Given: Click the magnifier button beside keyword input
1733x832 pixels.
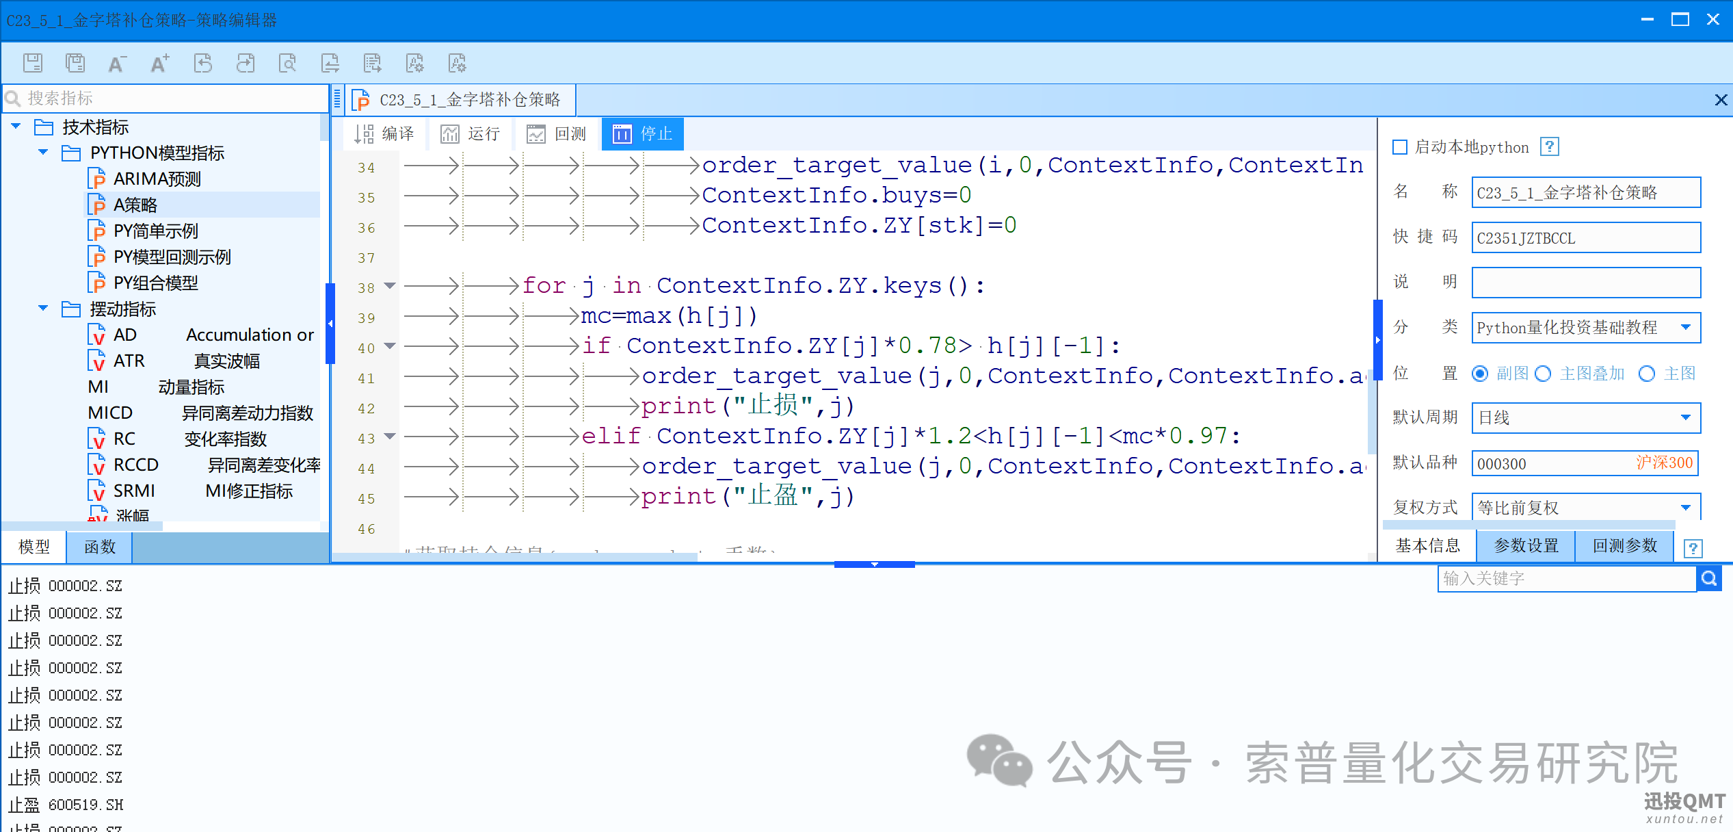Looking at the screenshot, I should click(1709, 579).
